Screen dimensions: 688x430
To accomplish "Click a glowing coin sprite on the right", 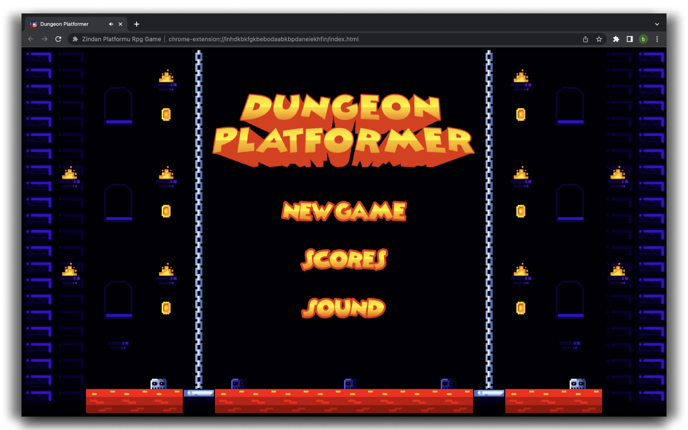I will point(521,114).
